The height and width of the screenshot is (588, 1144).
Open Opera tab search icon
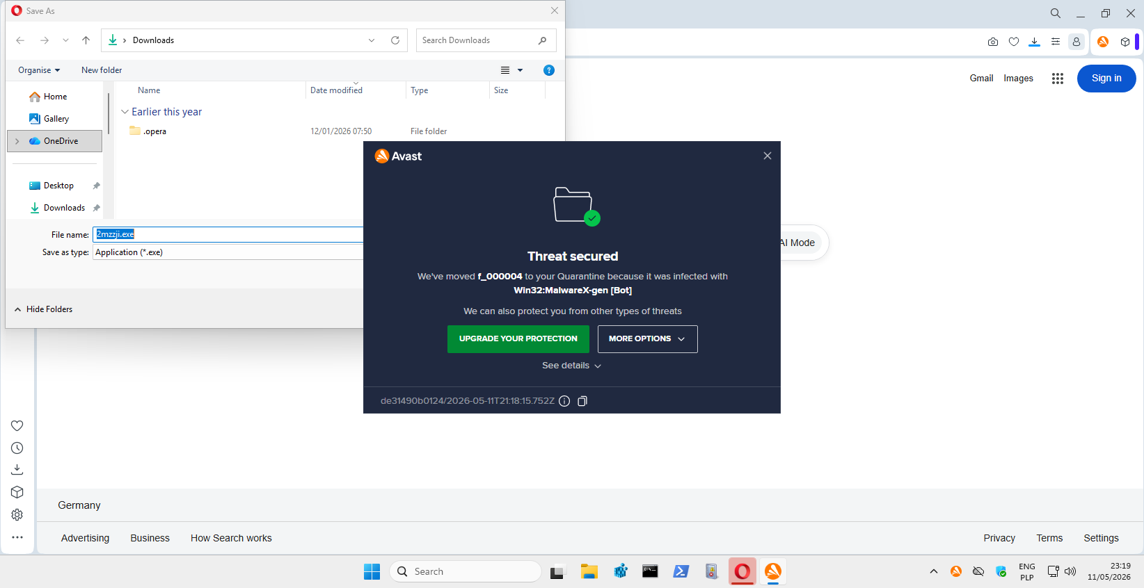(x=1056, y=13)
